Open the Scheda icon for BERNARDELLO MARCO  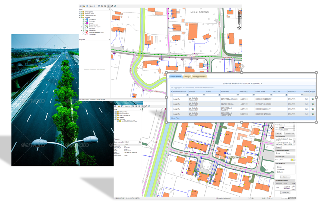306,99
